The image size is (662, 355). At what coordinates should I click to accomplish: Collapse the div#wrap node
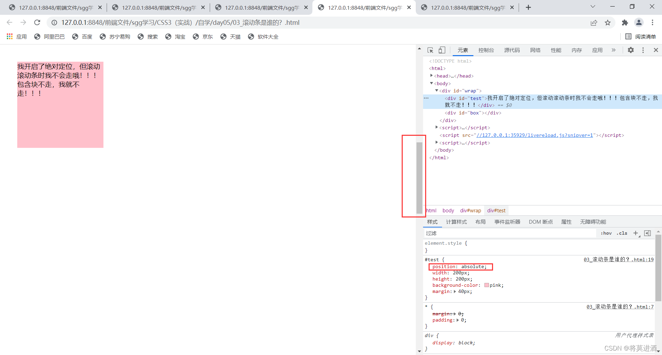437,91
